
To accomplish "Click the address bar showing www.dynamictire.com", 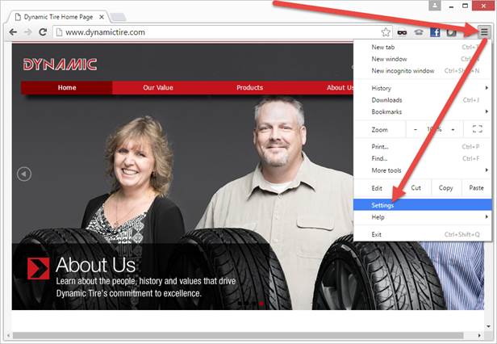I will (218, 32).
